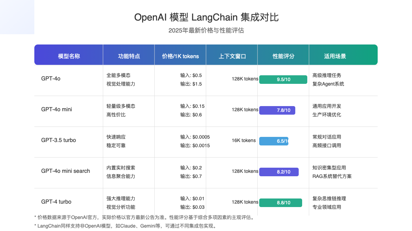The image size is (412, 231).
Task: Select the GPT-4o mini search model name
Action: (66, 171)
